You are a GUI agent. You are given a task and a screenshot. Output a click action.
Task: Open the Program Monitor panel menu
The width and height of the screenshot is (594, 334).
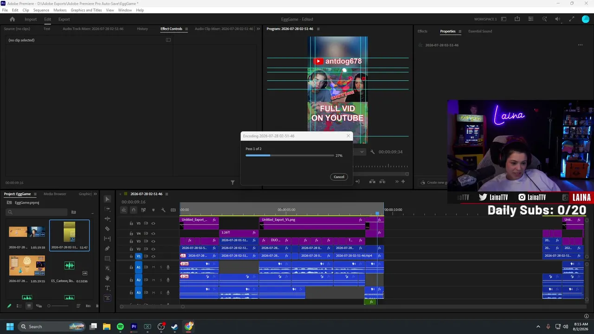[x=318, y=29]
